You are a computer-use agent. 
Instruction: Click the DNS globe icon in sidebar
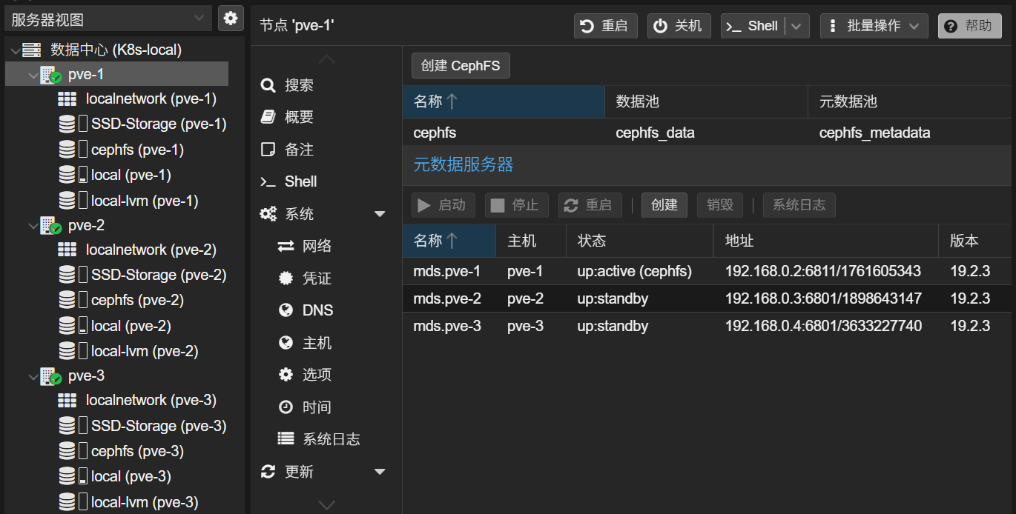286,310
